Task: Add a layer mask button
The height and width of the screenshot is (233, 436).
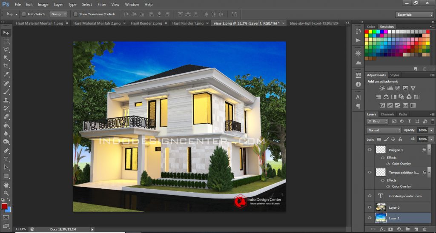Action: [x=391, y=229]
